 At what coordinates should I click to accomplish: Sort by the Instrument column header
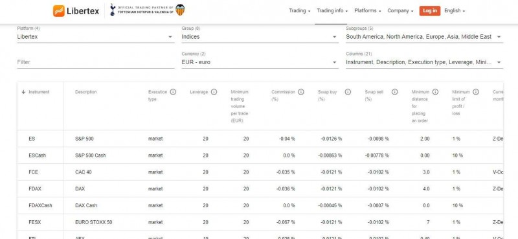tap(39, 92)
